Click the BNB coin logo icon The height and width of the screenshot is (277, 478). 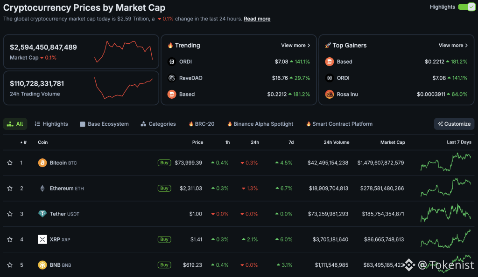click(x=42, y=265)
